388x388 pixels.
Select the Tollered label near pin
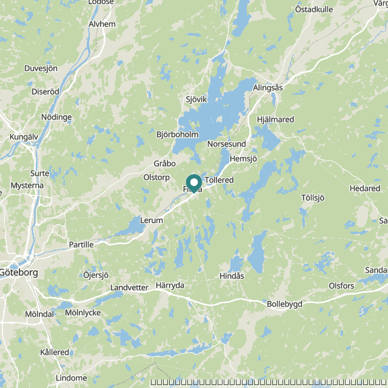(219, 180)
